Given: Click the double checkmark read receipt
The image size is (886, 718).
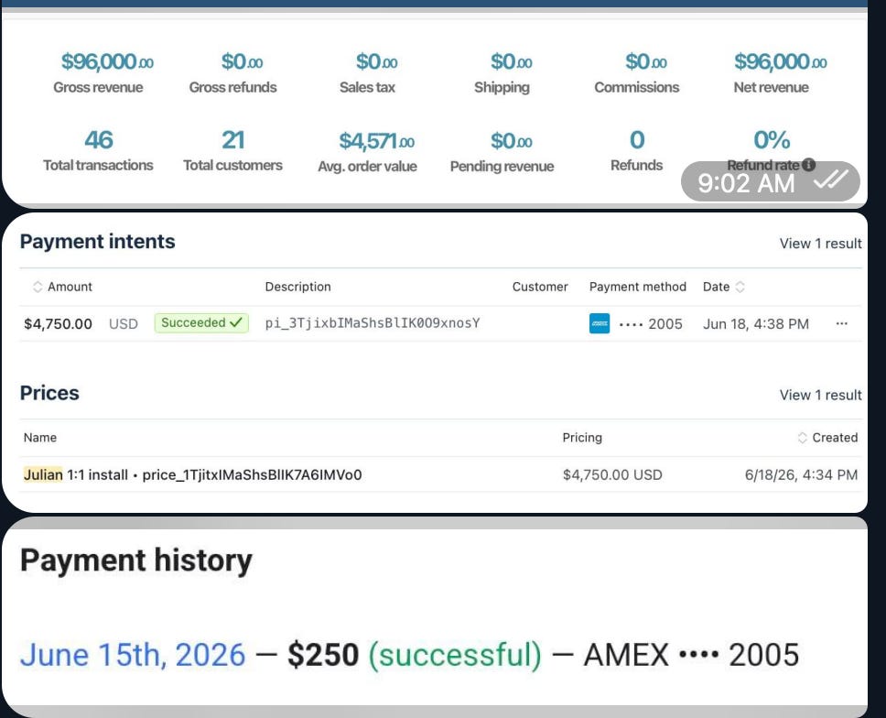Looking at the screenshot, I should coord(830,180).
